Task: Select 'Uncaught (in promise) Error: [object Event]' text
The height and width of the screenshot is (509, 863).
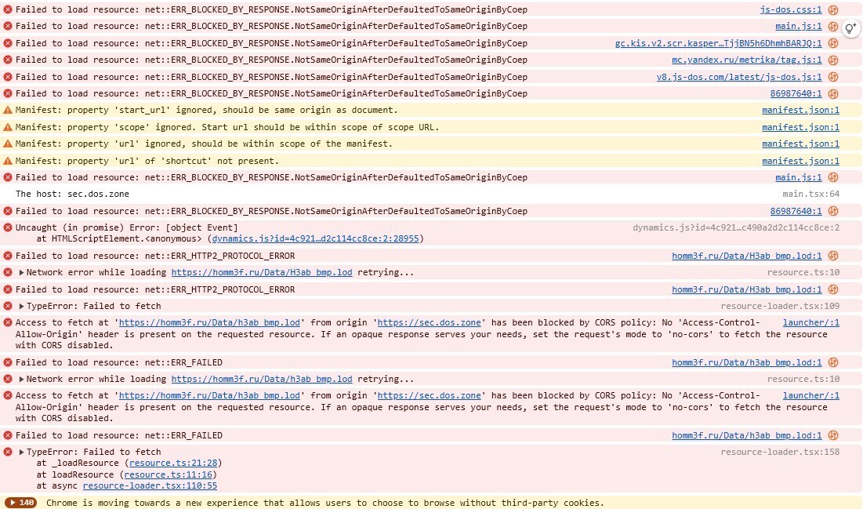Action: click(126, 227)
